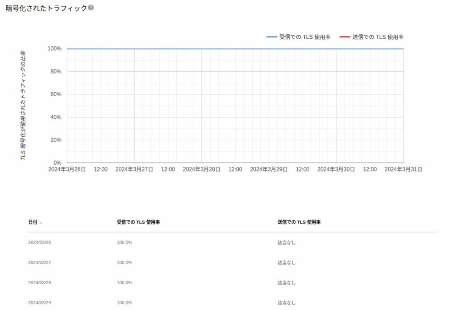
Task: Toggle 送信での TLS 使用率 legend label
Action: (x=378, y=37)
